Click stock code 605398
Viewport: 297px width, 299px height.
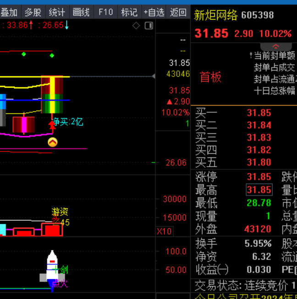pos(257,15)
